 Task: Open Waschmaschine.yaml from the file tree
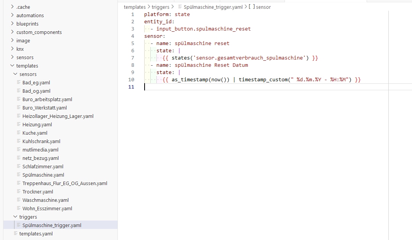click(x=45, y=200)
